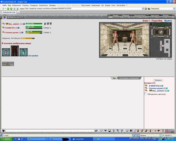Image resolution: width=176 pixels, height=141 pixels.
Task: Pick up the red pants item thumbnail
Action: point(15,51)
